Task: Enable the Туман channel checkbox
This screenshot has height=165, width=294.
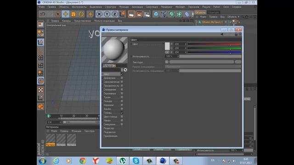Action: pyautogui.click(x=122, y=97)
